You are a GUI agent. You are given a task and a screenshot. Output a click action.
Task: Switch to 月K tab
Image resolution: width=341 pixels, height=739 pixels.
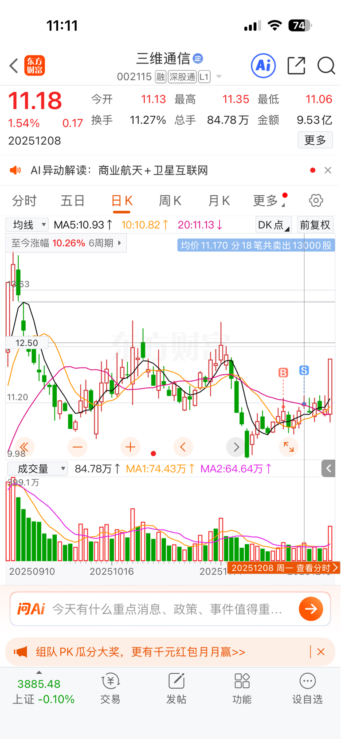tap(219, 201)
